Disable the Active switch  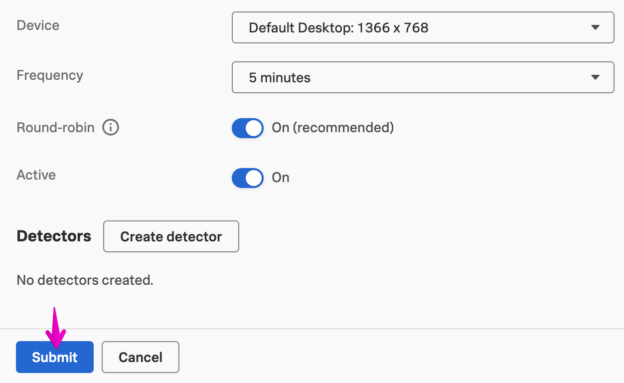coord(247,178)
